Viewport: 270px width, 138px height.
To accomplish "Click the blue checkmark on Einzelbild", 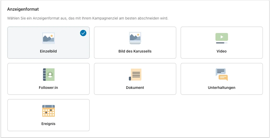I will [83, 33].
